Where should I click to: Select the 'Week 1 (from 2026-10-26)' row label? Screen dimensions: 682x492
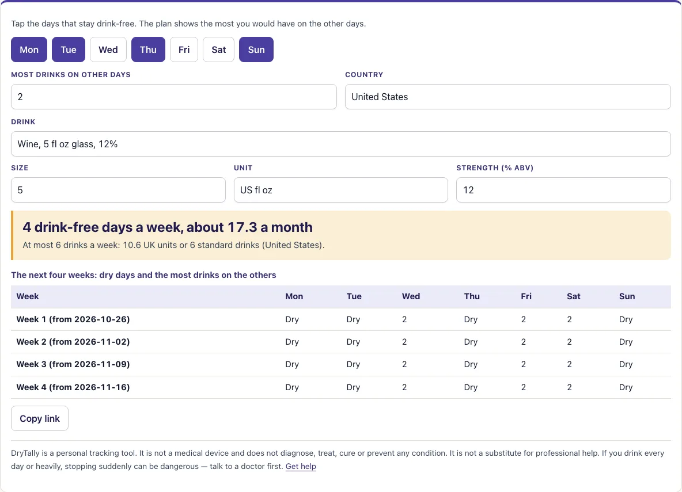73,319
